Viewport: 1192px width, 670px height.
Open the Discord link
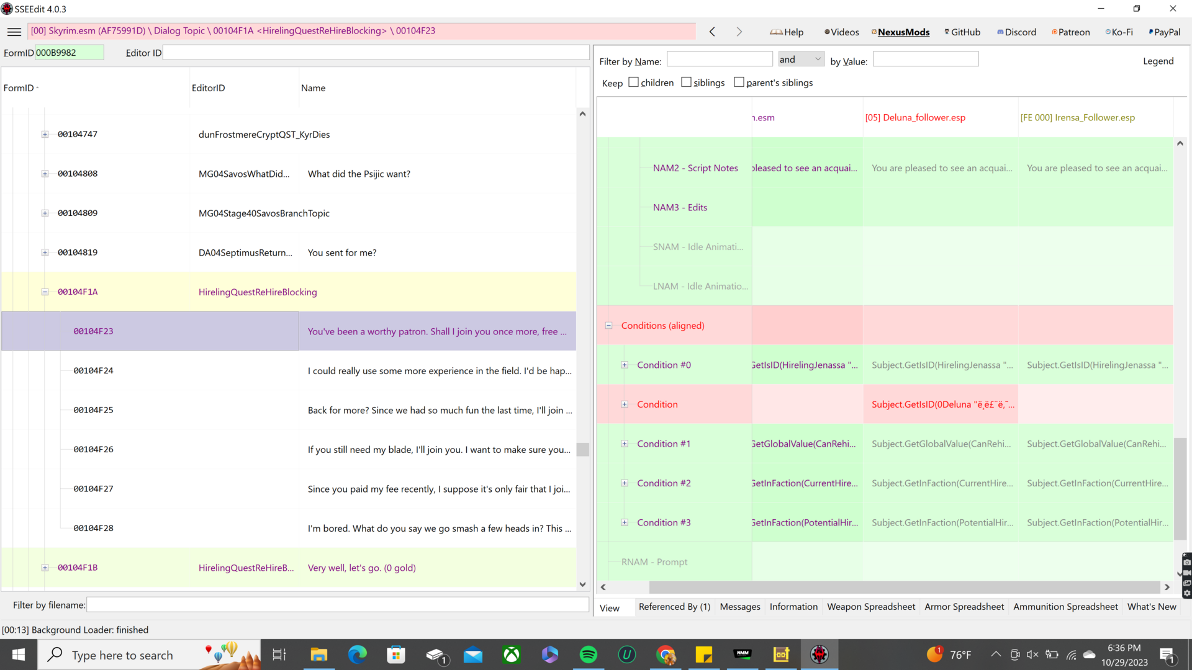(x=1016, y=32)
